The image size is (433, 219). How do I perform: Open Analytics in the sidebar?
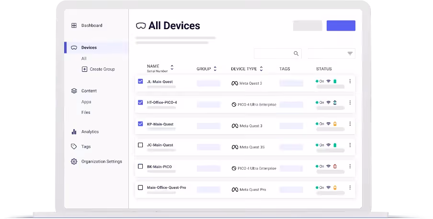[x=90, y=131]
